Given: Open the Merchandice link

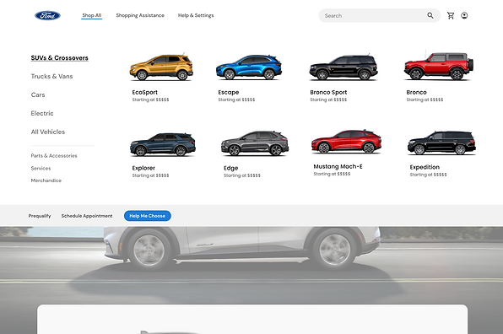Looking at the screenshot, I should pos(46,180).
